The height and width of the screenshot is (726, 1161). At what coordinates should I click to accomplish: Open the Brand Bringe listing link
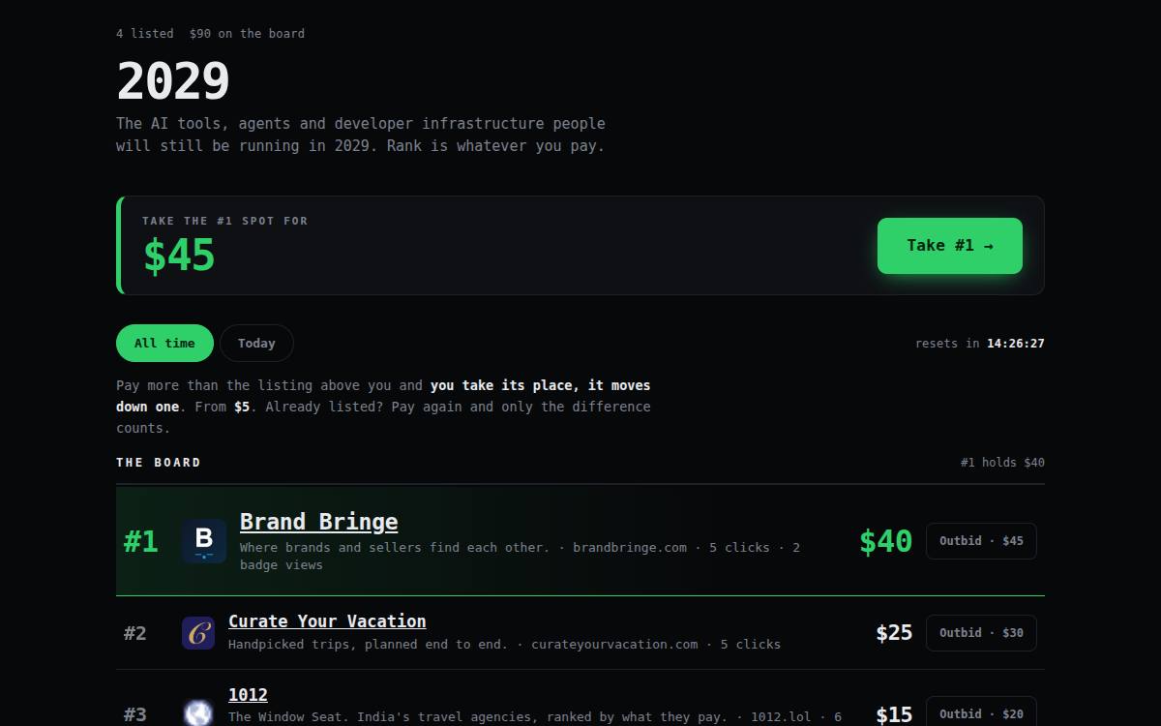[318, 522]
